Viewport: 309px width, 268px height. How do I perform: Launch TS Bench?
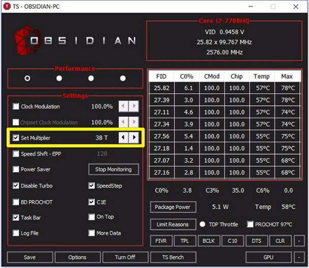coord(173,257)
